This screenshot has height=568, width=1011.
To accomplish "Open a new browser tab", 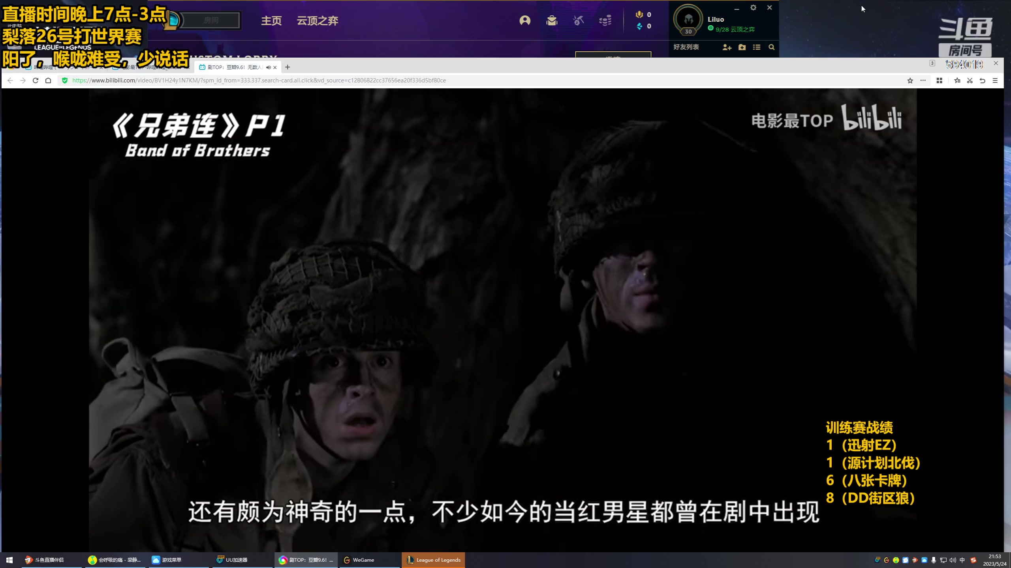I will pos(288,67).
